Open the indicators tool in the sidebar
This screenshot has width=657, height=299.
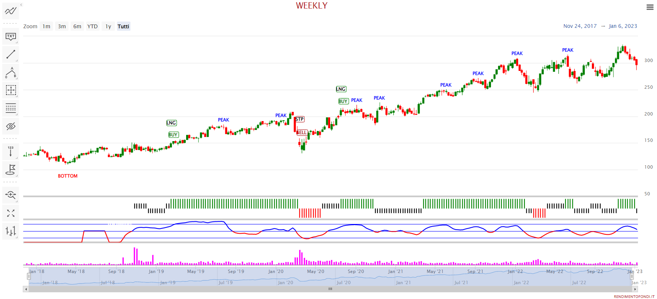point(10,11)
